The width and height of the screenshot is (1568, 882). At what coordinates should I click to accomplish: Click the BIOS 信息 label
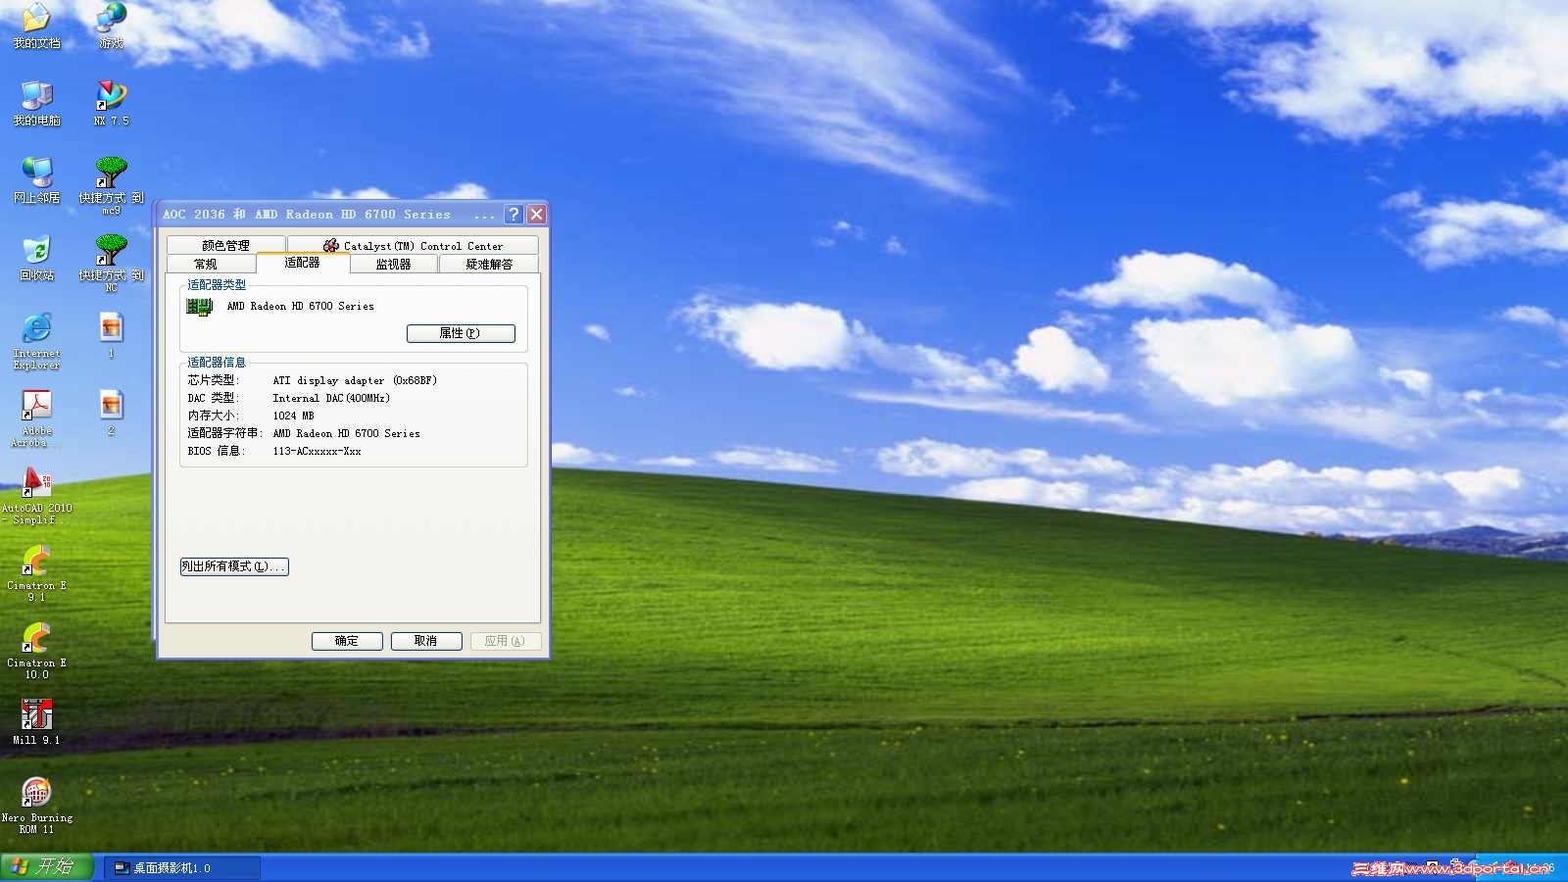(x=217, y=451)
